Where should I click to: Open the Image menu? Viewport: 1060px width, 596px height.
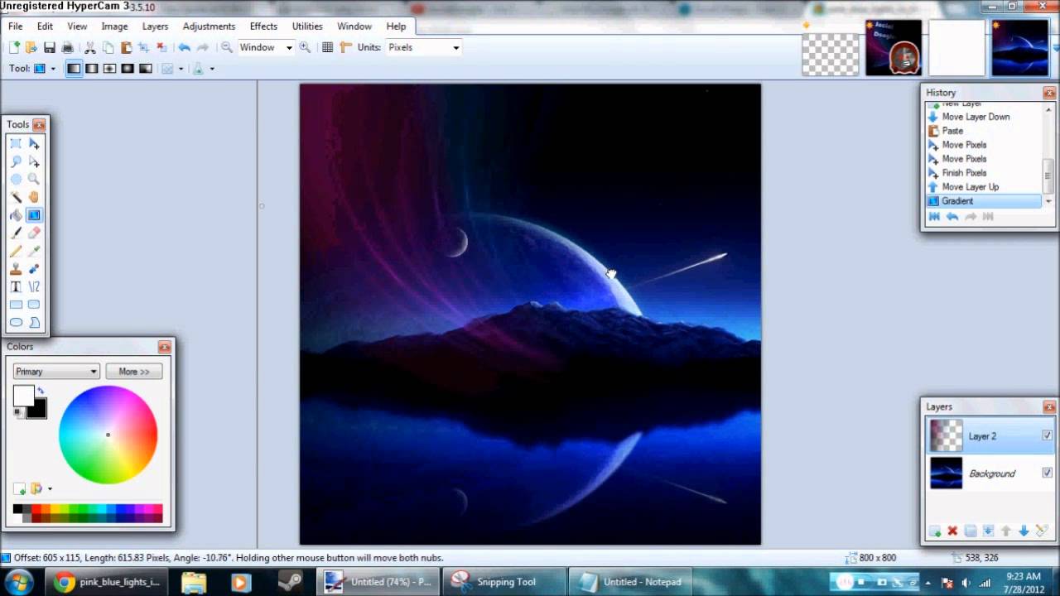(114, 26)
